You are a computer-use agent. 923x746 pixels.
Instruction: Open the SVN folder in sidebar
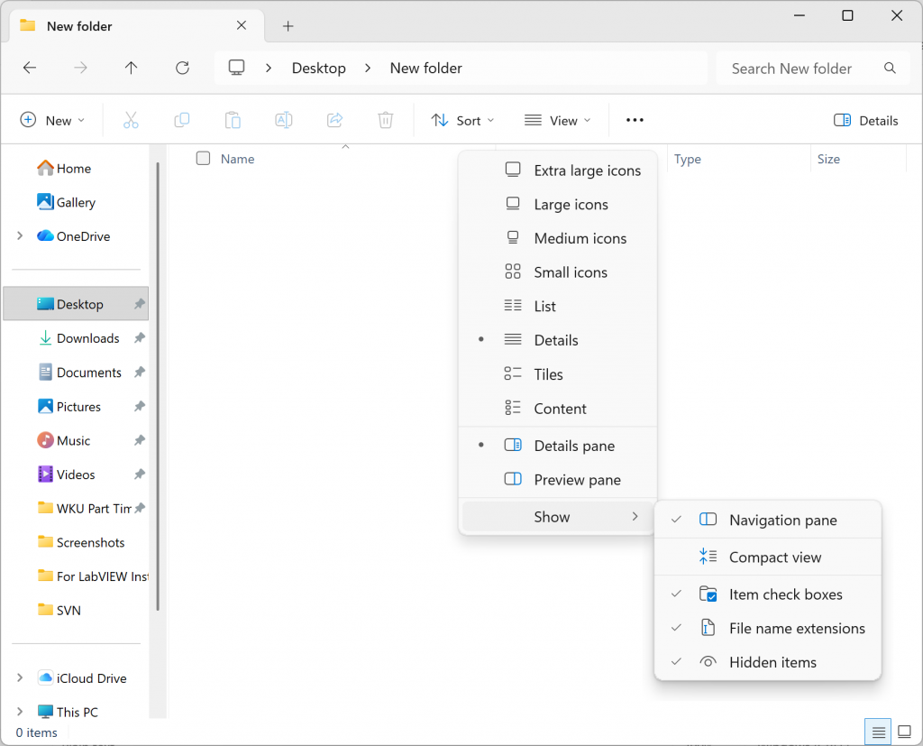59,611
